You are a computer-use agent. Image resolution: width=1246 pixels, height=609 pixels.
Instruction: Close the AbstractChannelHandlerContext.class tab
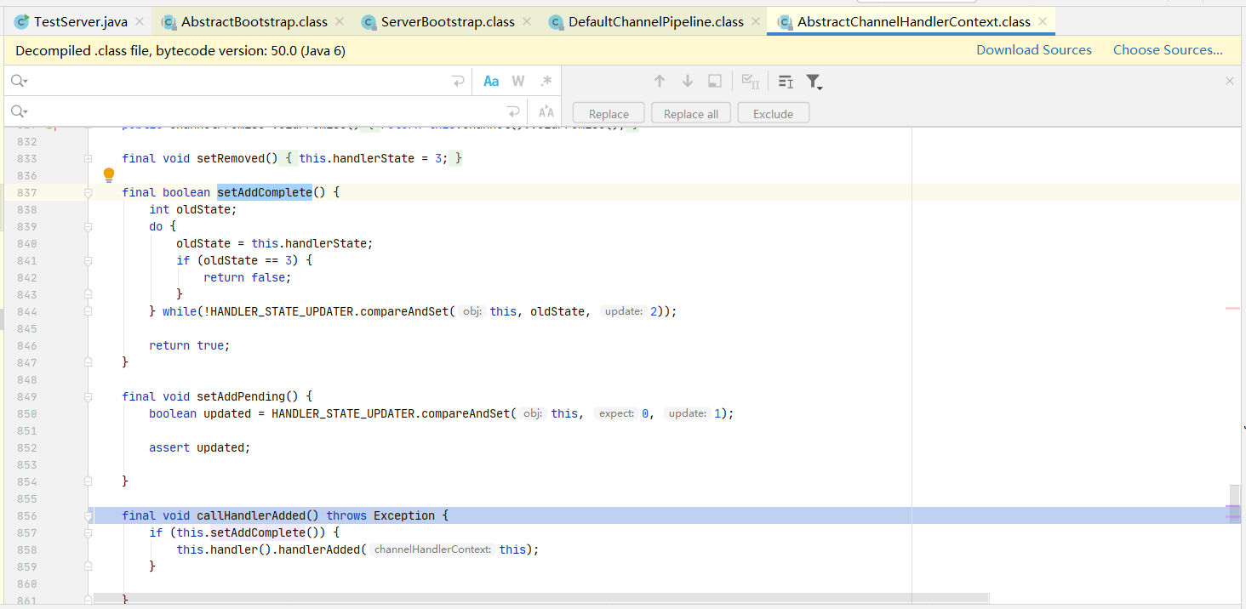(1043, 22)
